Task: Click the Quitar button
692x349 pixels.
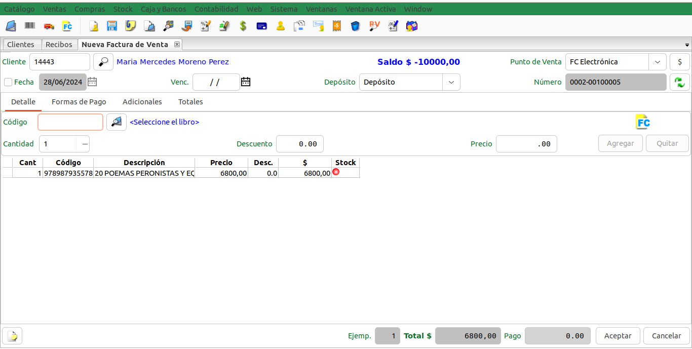Action: point(667,143)
